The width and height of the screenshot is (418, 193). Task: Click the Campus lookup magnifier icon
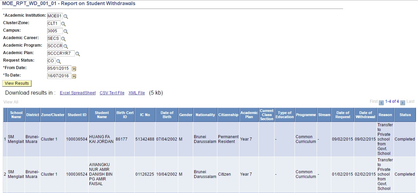[66, 31]
